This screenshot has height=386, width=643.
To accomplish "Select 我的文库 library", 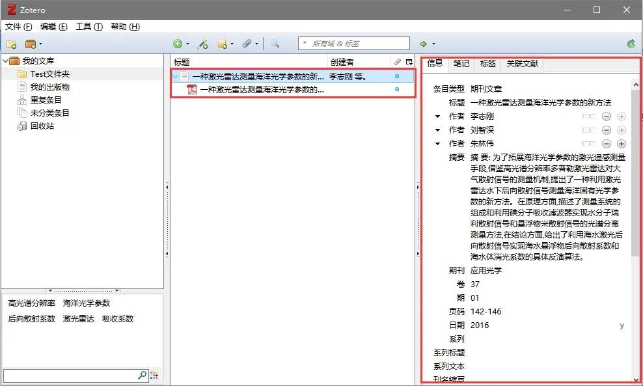I will point(38,61).
